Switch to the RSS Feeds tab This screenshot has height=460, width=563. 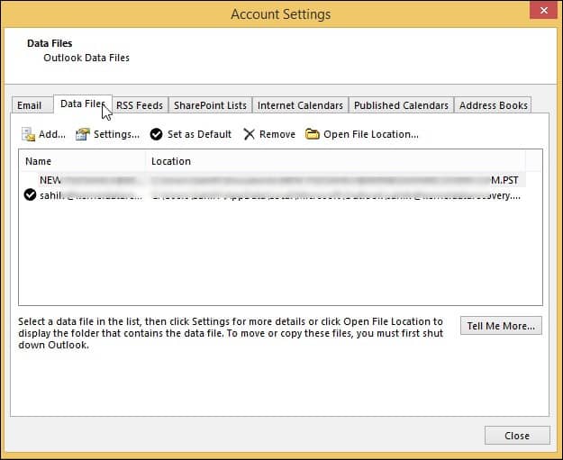140,105
